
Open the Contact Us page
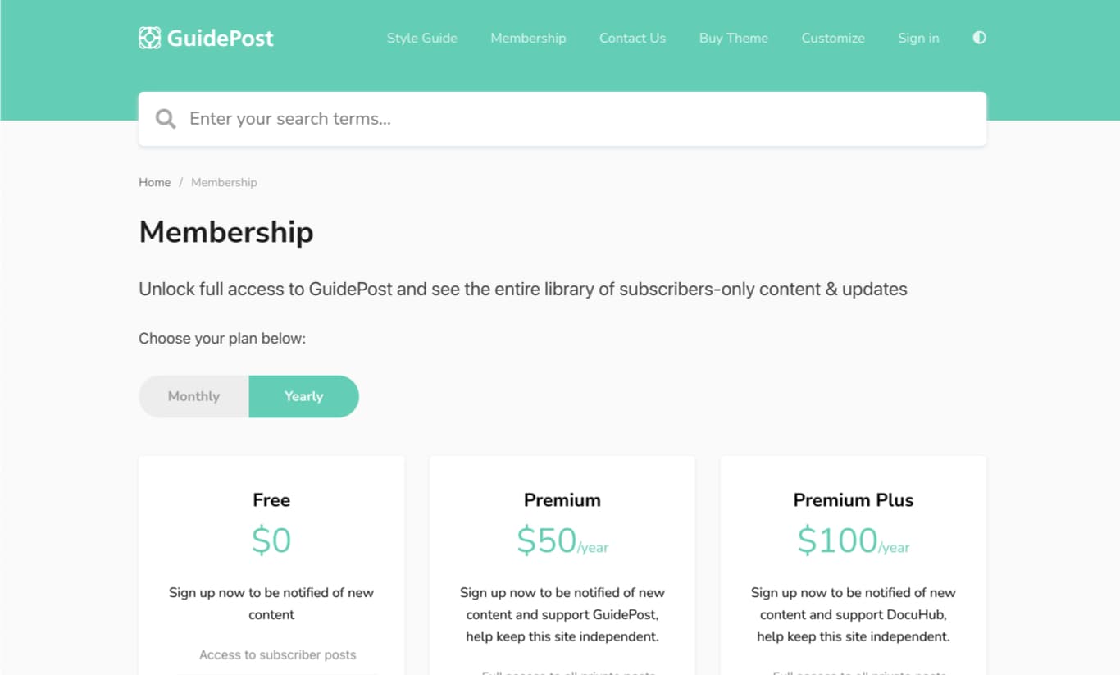[632, 38]
